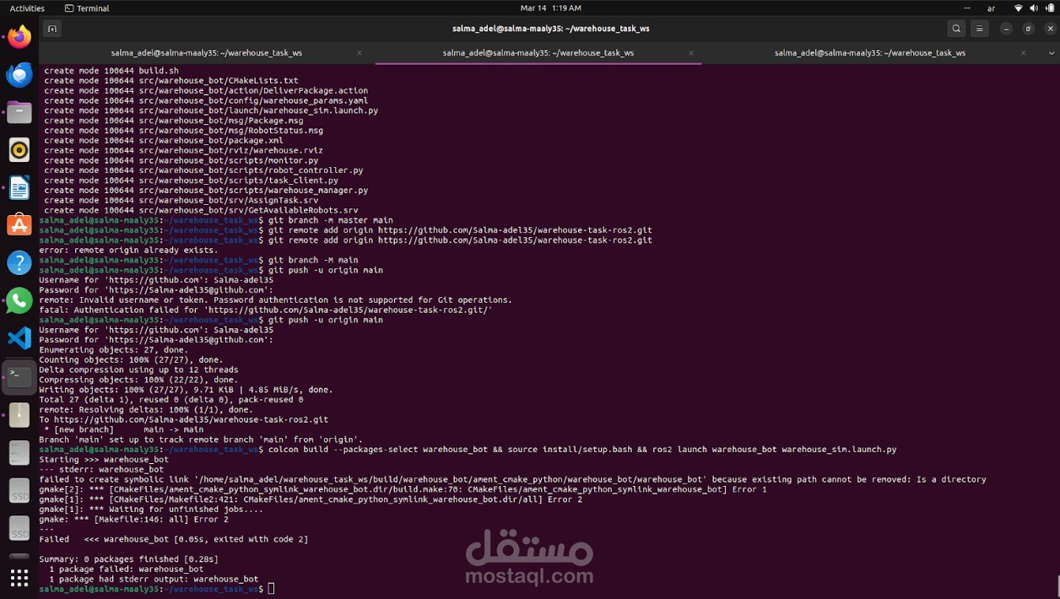Open the Wi-Fi network indicator
This screenshot has width=1060, height=599.
pyautogui.click(x=1018, y=8)
